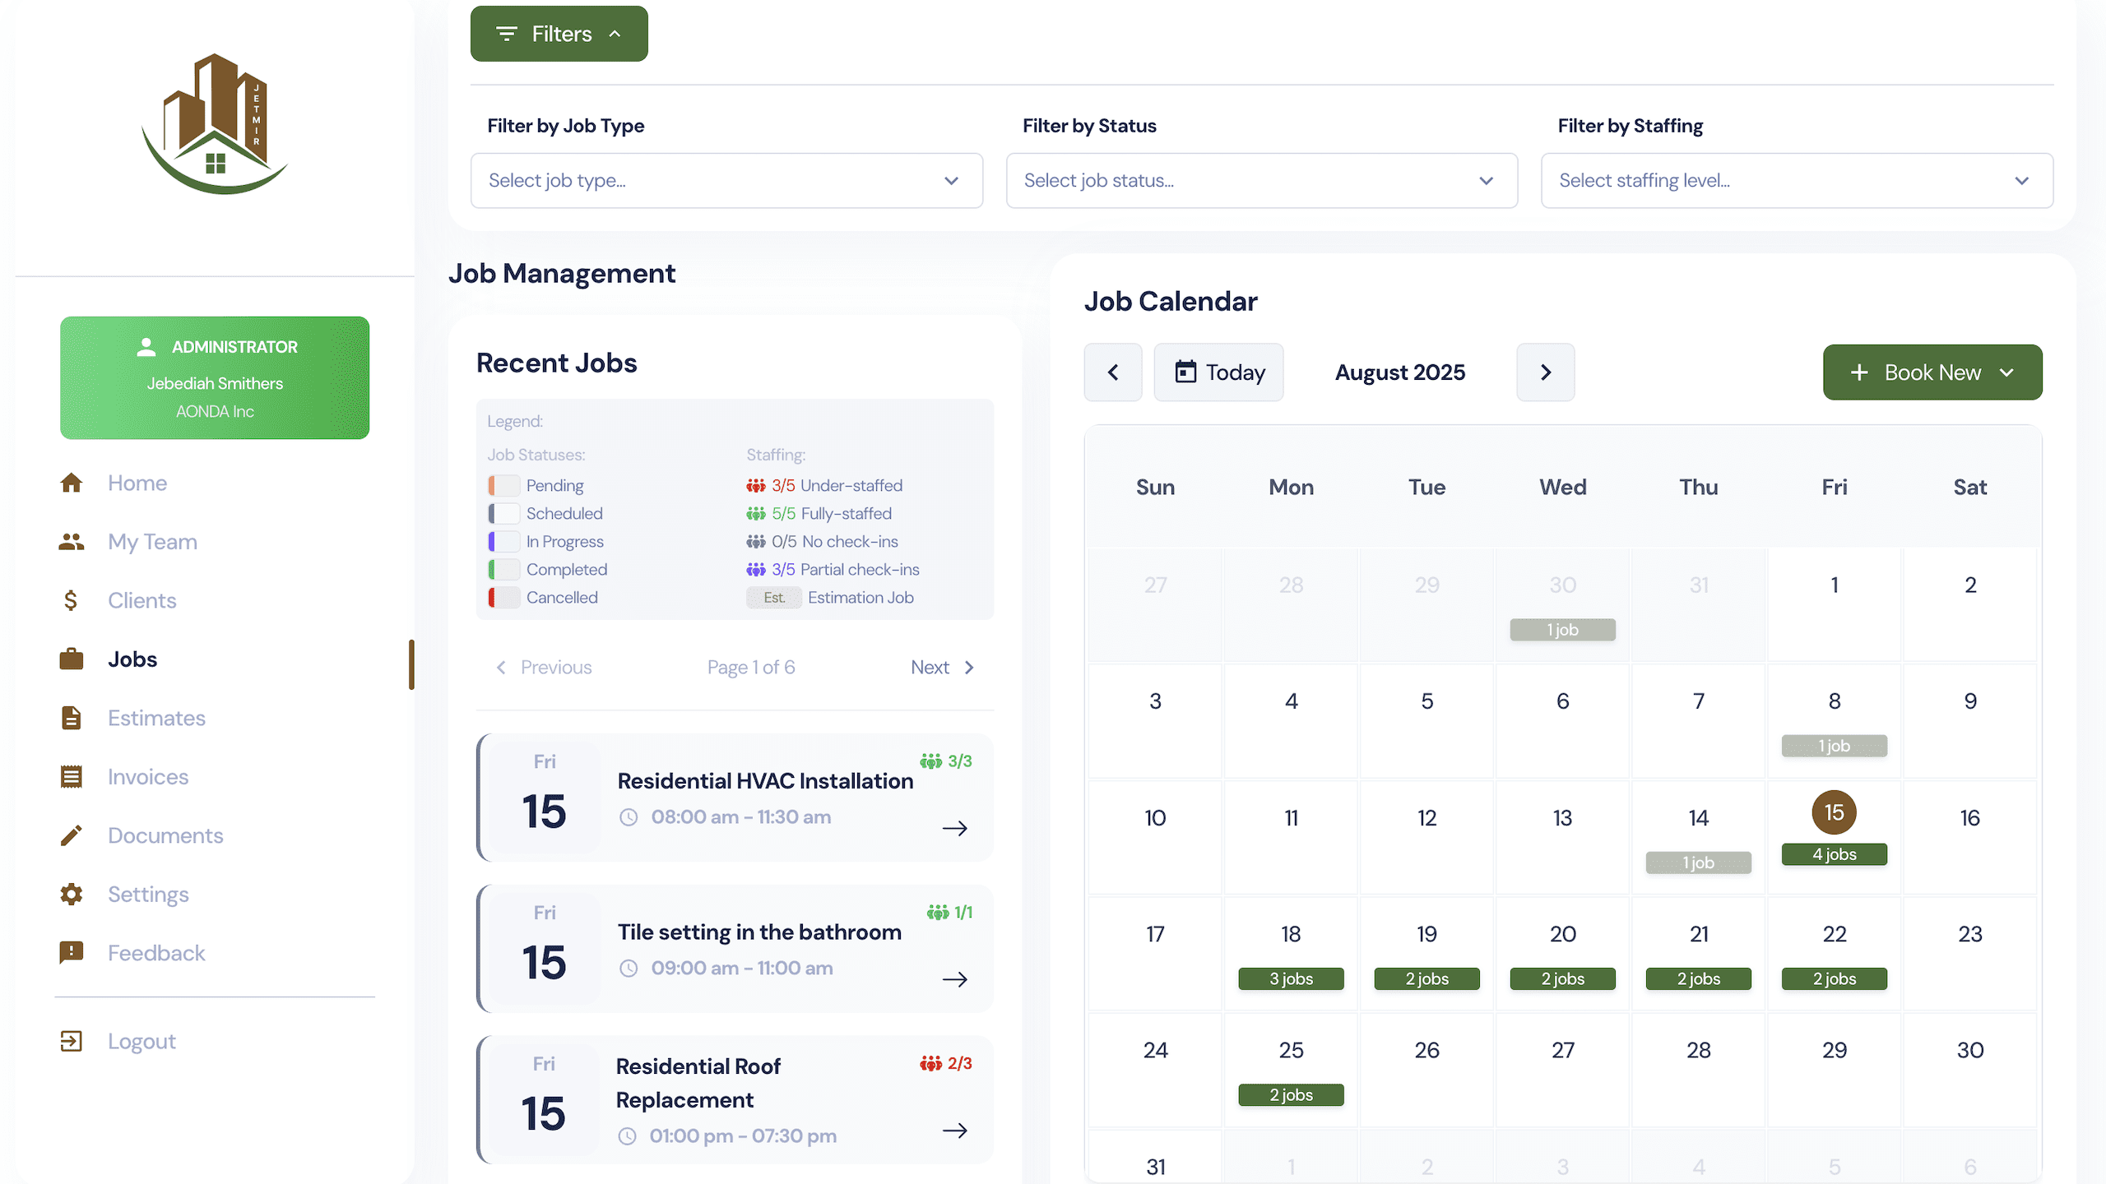Click the My Team people icon
The height and width of the screenshot is (1184, 2106).
click(72, 542)
